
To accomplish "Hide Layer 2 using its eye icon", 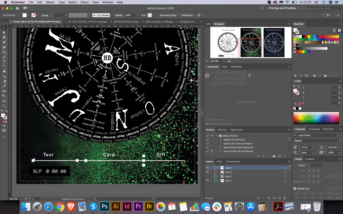I will tap(207, 172).
